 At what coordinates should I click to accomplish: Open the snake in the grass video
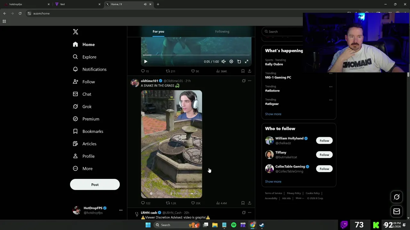tap(172, 144)
